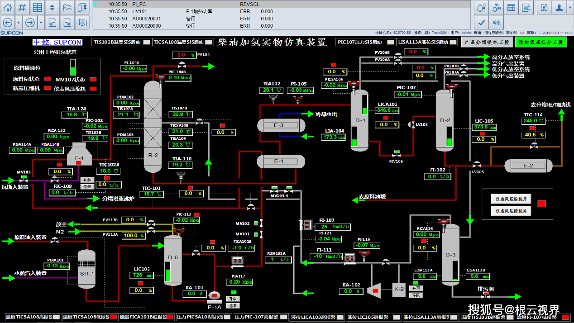Viewport: 574px width, 323px height.
Task: Toggle the TIS102B温度SIS启动 indicator box
Action: click(147, 43)
